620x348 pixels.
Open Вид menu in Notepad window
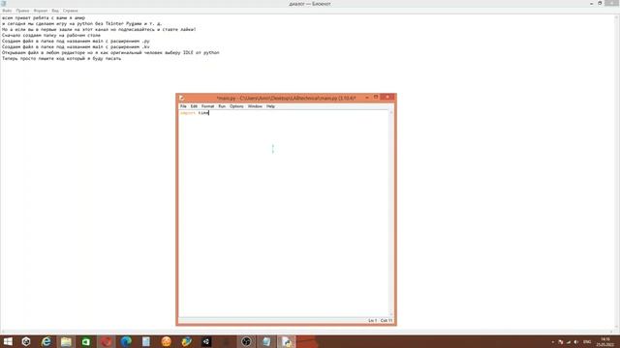[x=55, y=11]
